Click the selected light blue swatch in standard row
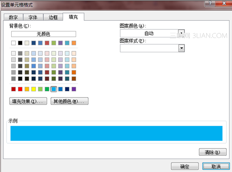 (54, 89)
